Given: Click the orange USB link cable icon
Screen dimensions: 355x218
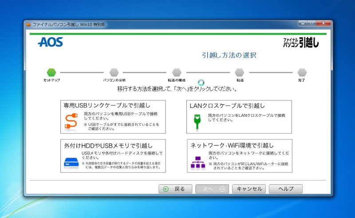Looking at the screenshot, I should tap(69, 123).
